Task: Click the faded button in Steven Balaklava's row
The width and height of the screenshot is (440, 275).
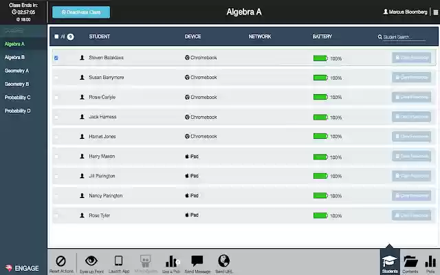Action: tap(411, 58)
